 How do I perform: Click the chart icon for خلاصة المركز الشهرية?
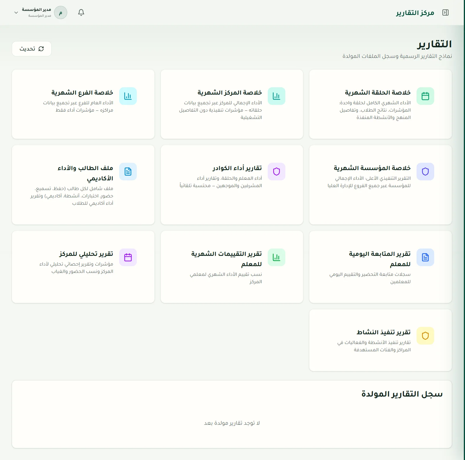click(277, 96)
